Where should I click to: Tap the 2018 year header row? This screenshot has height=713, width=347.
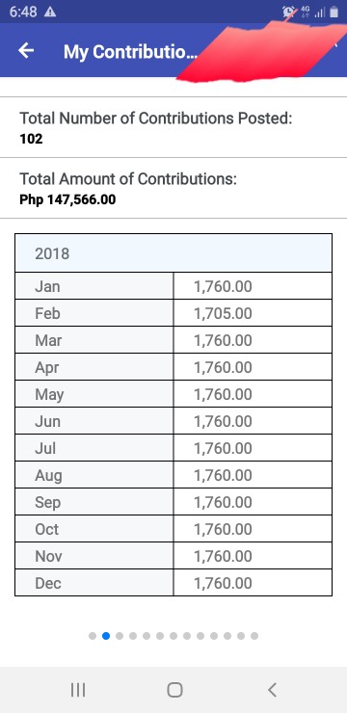tap(173, 252)
